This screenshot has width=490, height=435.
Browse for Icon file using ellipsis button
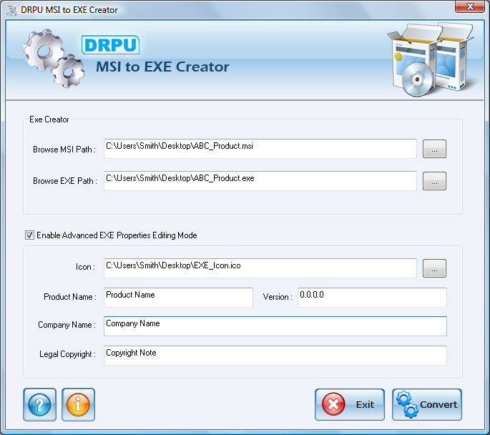tap(434, 268)
